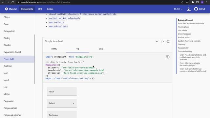This screenshot has width=210, height=118.
Task: Open the 14.1.0 version dropdown
Action: (178, 9)
